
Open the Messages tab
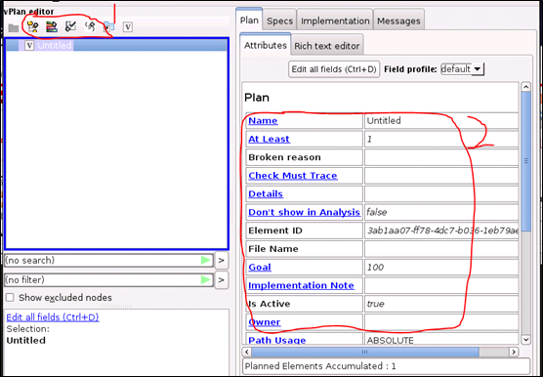pos(398,21)
